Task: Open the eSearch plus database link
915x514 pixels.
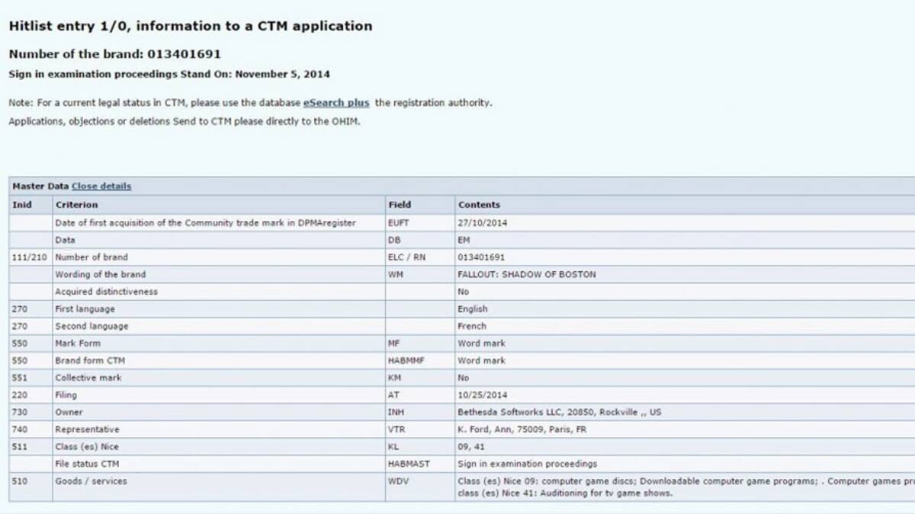Action: (x=336, y=103)
